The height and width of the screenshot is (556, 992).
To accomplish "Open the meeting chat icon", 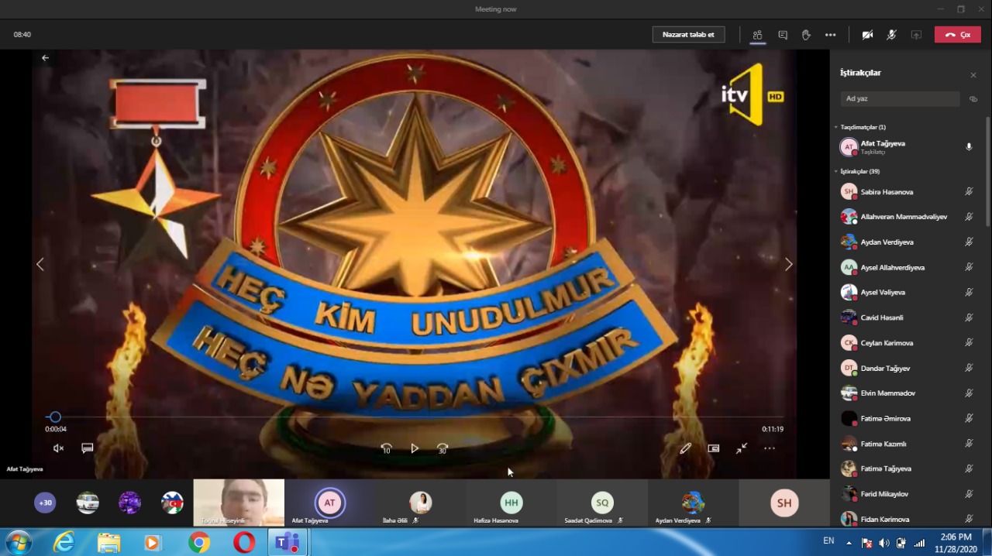I will [783, 35].
